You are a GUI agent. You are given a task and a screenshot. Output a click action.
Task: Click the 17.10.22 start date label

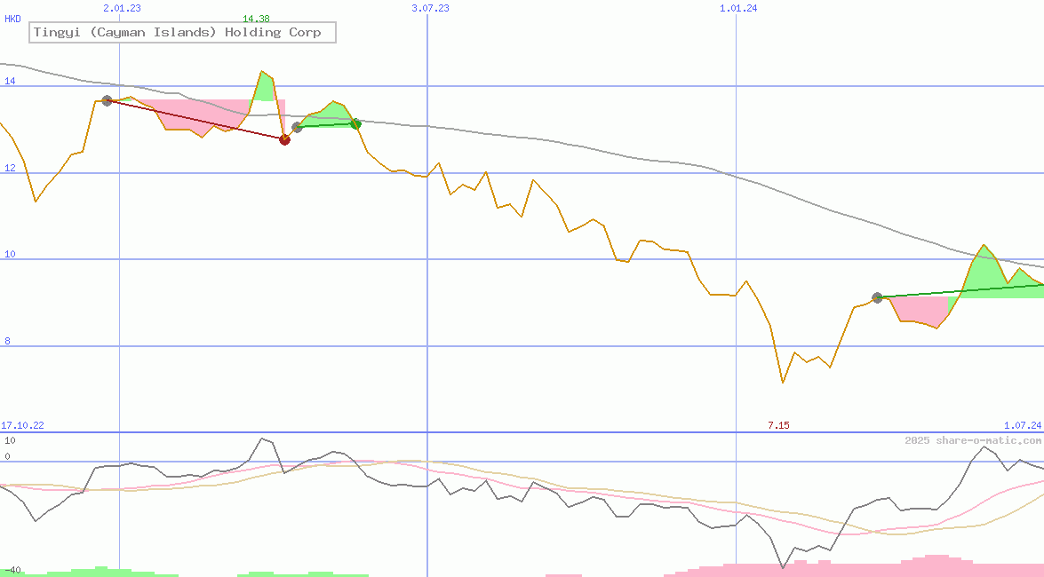22,426
